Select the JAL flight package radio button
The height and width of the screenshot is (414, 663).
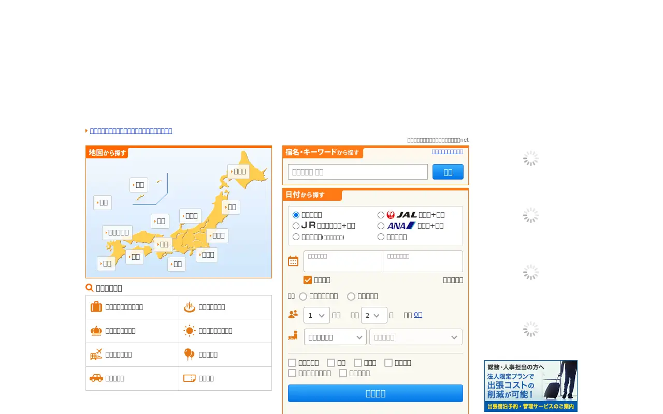(x=381, y=215)
